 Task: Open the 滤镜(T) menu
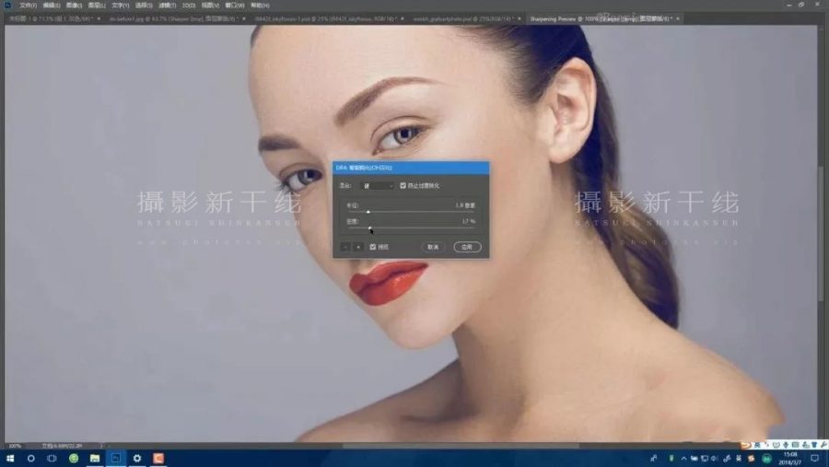(167, 6)
